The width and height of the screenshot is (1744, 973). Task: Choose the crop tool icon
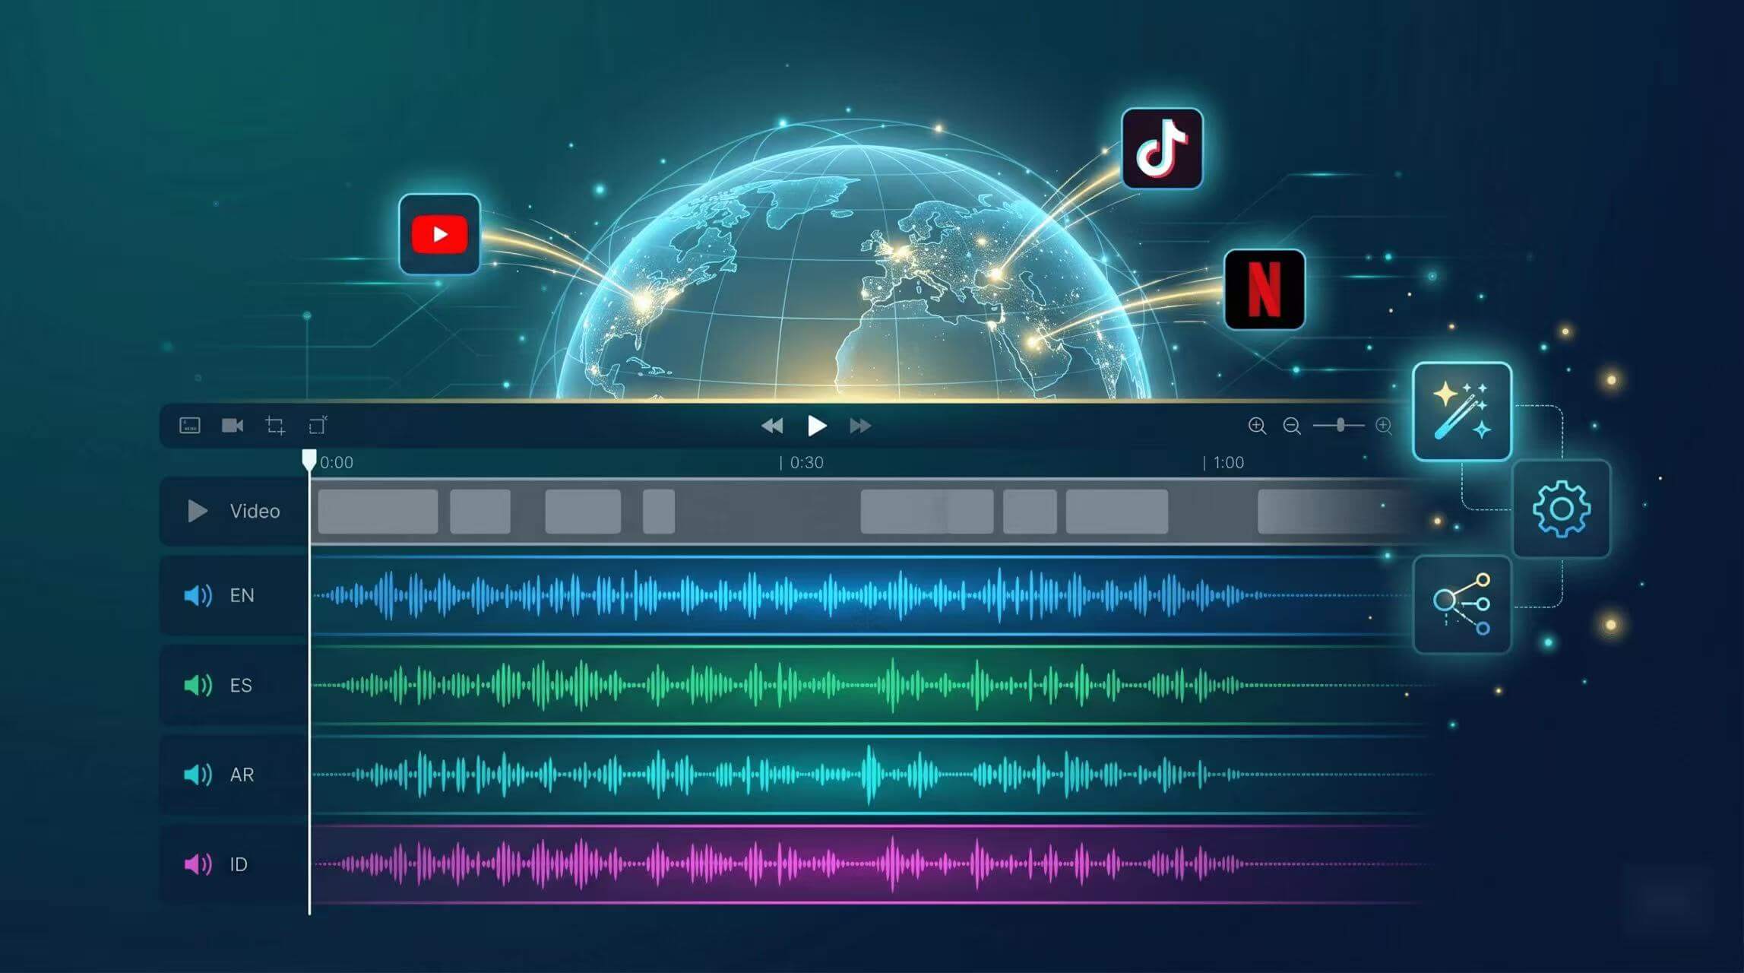point(275,425)
